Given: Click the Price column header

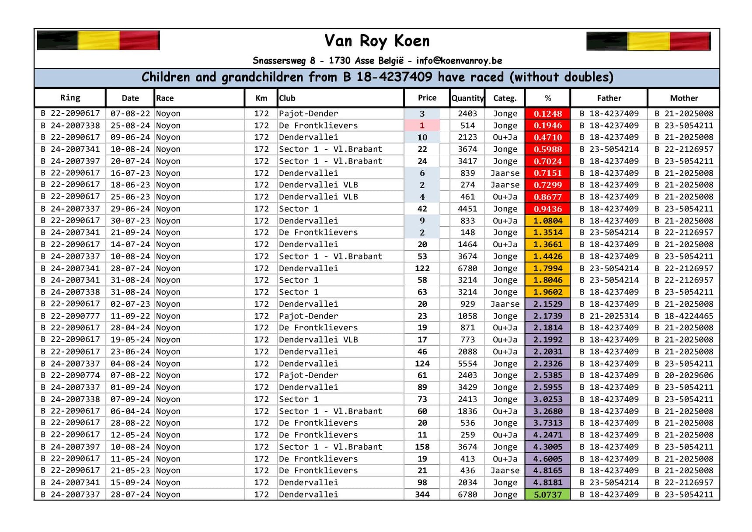Looking at the screenshot, I should pos(427,98).
